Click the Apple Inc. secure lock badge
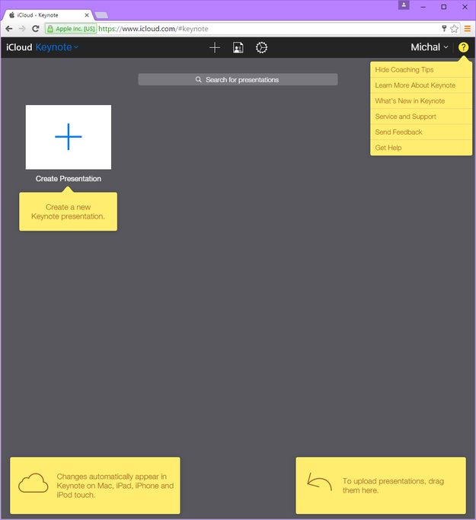This screenshot has width=476, height=520. [x=71, y=29]
